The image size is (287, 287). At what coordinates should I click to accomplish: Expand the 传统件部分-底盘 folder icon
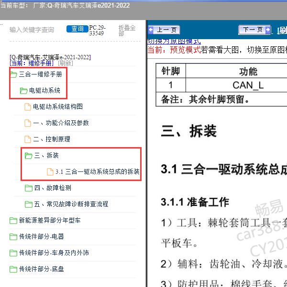point(13,269)
